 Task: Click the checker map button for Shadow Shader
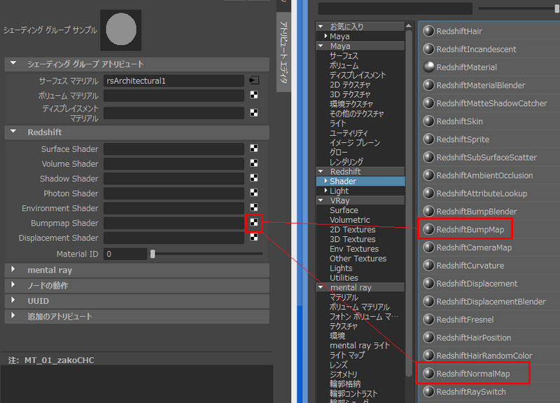tap(254, 178)
